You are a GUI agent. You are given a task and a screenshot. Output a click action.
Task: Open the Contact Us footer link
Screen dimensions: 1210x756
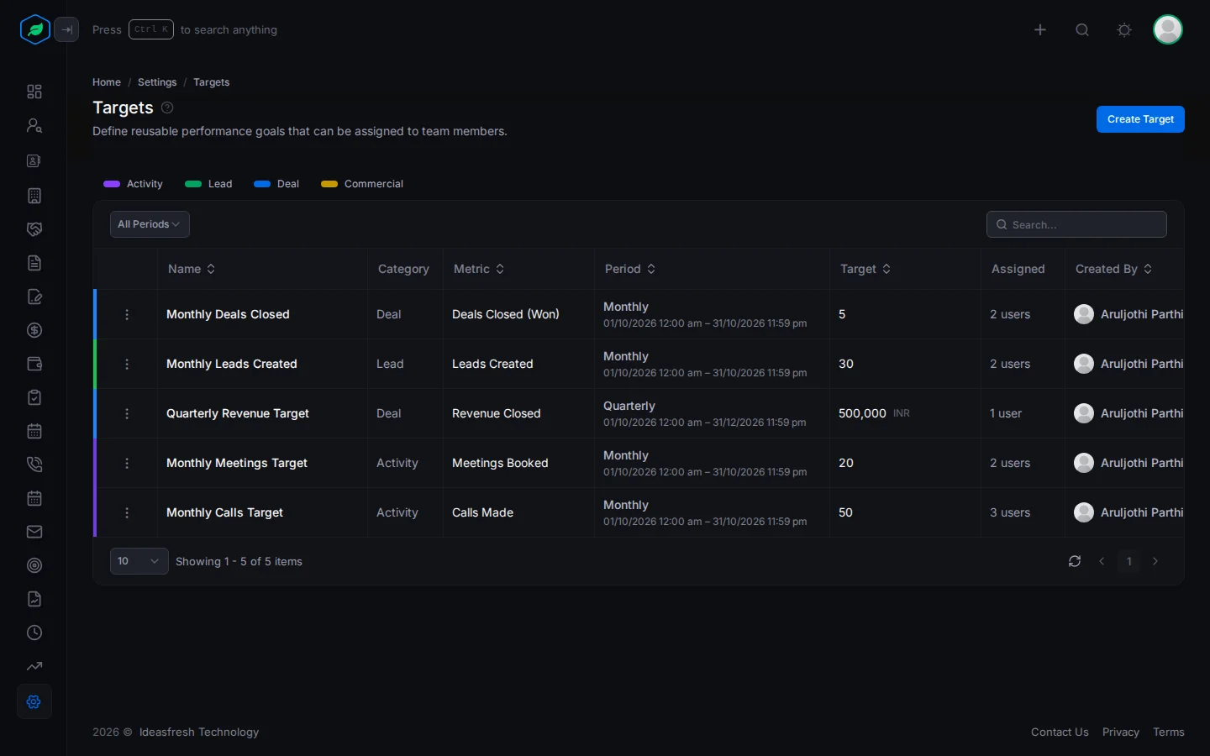1060,732
